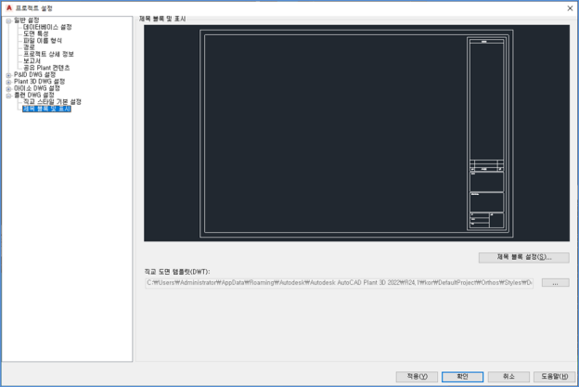Image resolution: width=579 pixels, height=387 pixels.
Task: Close the 프로젝트 설정 dialog
Action: click(570, 8)
